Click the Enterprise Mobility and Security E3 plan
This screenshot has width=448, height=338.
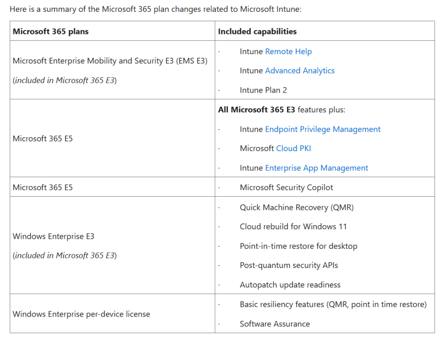coord(110,61)
